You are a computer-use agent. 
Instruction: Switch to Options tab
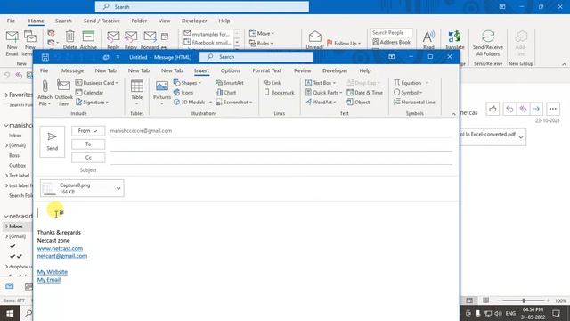coord(231,70)
